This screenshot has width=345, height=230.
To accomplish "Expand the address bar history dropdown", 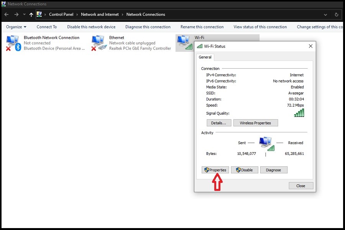I will (325, 15).
